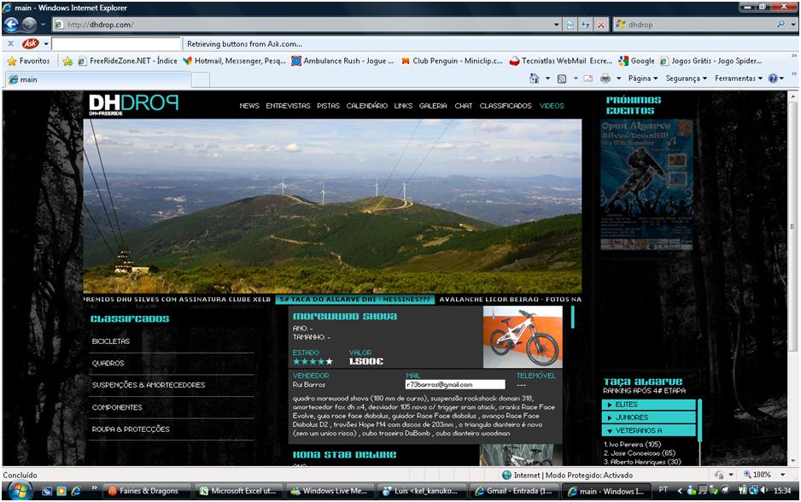
Task: Open the PISTAS menu item
Action: (328, 106)
